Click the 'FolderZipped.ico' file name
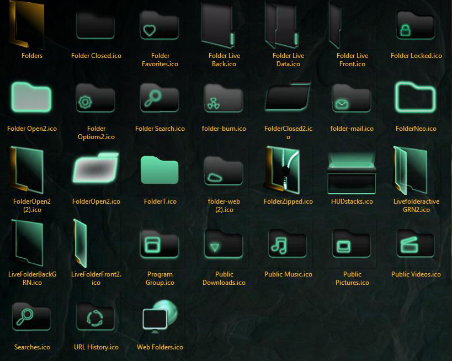Image resolution: width=452 pixels, height=361 pixels. coord(288,201)
